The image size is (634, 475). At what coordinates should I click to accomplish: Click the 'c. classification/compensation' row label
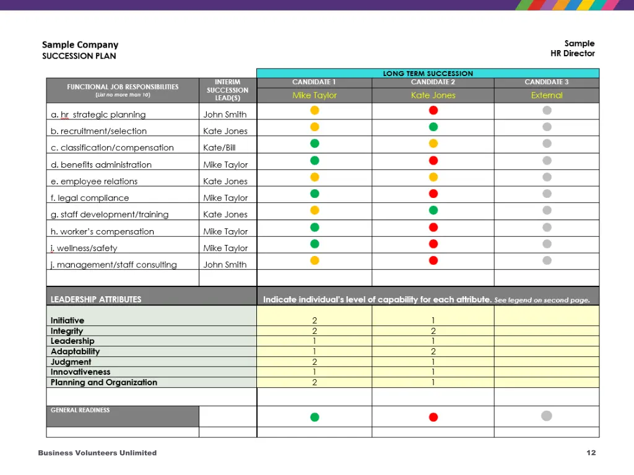point(112,148)
